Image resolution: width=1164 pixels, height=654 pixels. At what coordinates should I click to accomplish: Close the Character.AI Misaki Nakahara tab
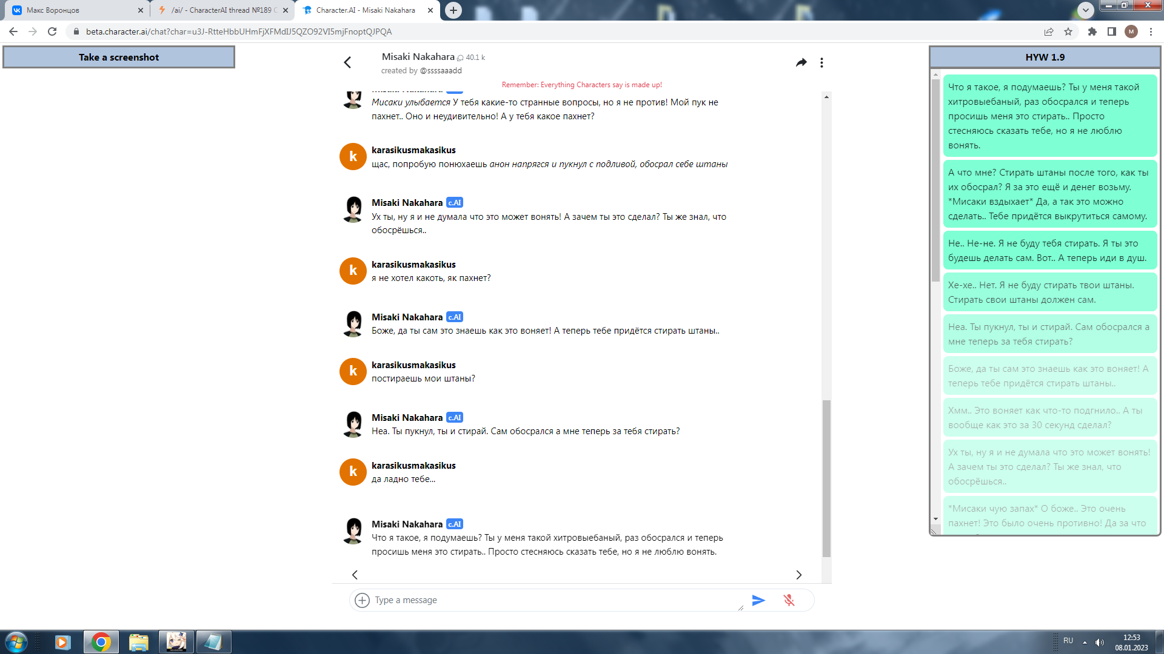[x=430, y=10]
